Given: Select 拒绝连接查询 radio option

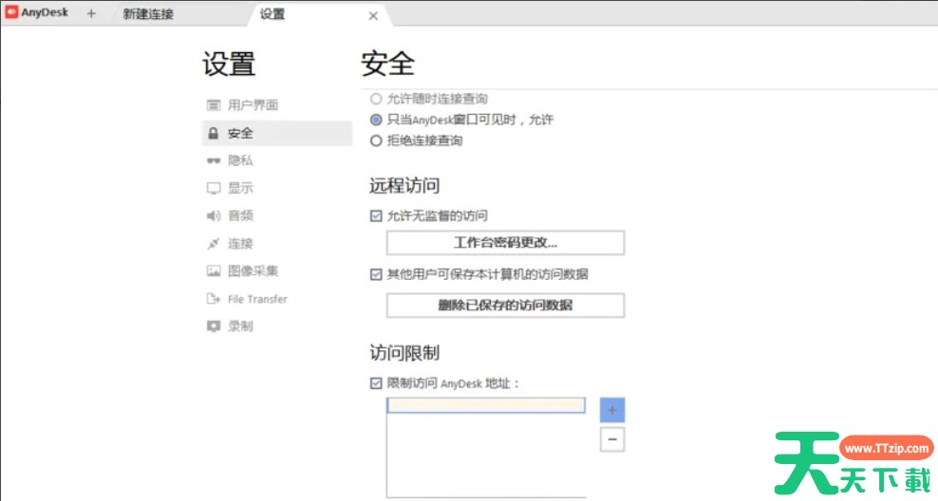Looking at the screenshot, I should pos(376,141).
